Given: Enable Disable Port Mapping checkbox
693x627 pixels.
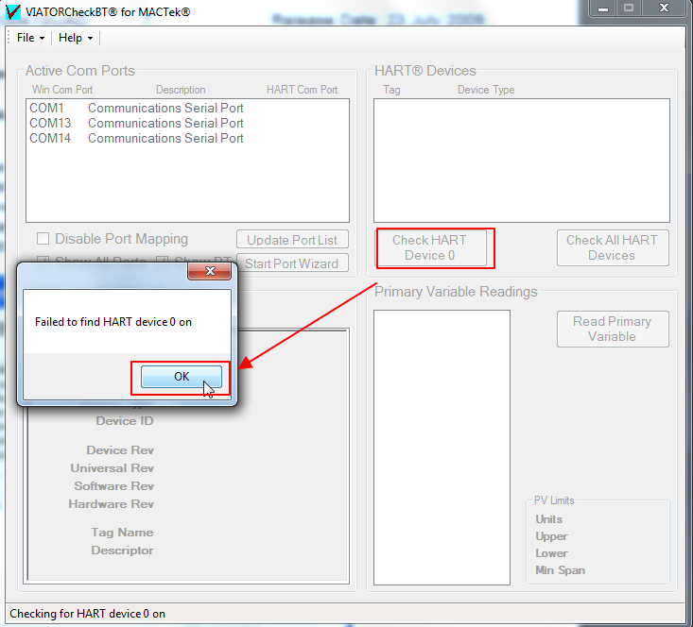Looking at the screenshot, I should click(x=43, y=239).
